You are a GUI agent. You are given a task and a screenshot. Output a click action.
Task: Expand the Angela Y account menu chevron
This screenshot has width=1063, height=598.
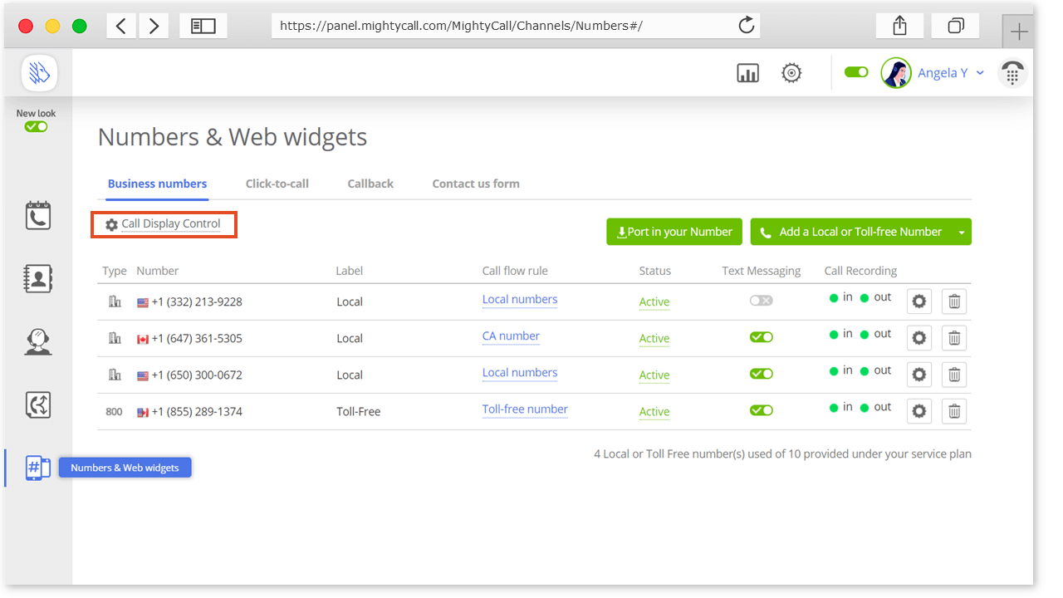(980, 73)
